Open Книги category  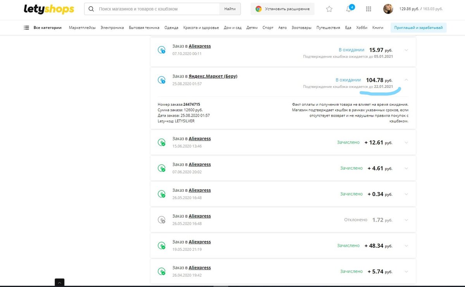[378, 28]
